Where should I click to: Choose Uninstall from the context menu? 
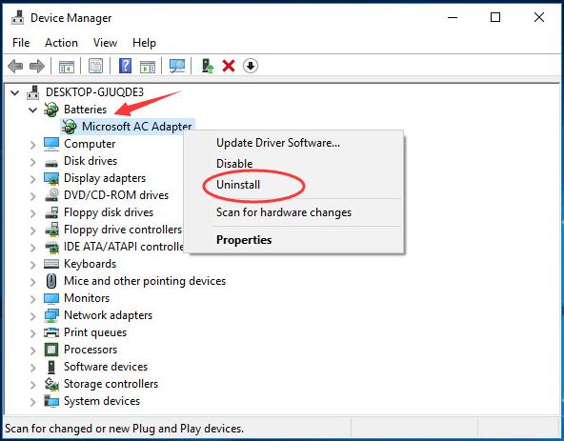tap(238, 185)
